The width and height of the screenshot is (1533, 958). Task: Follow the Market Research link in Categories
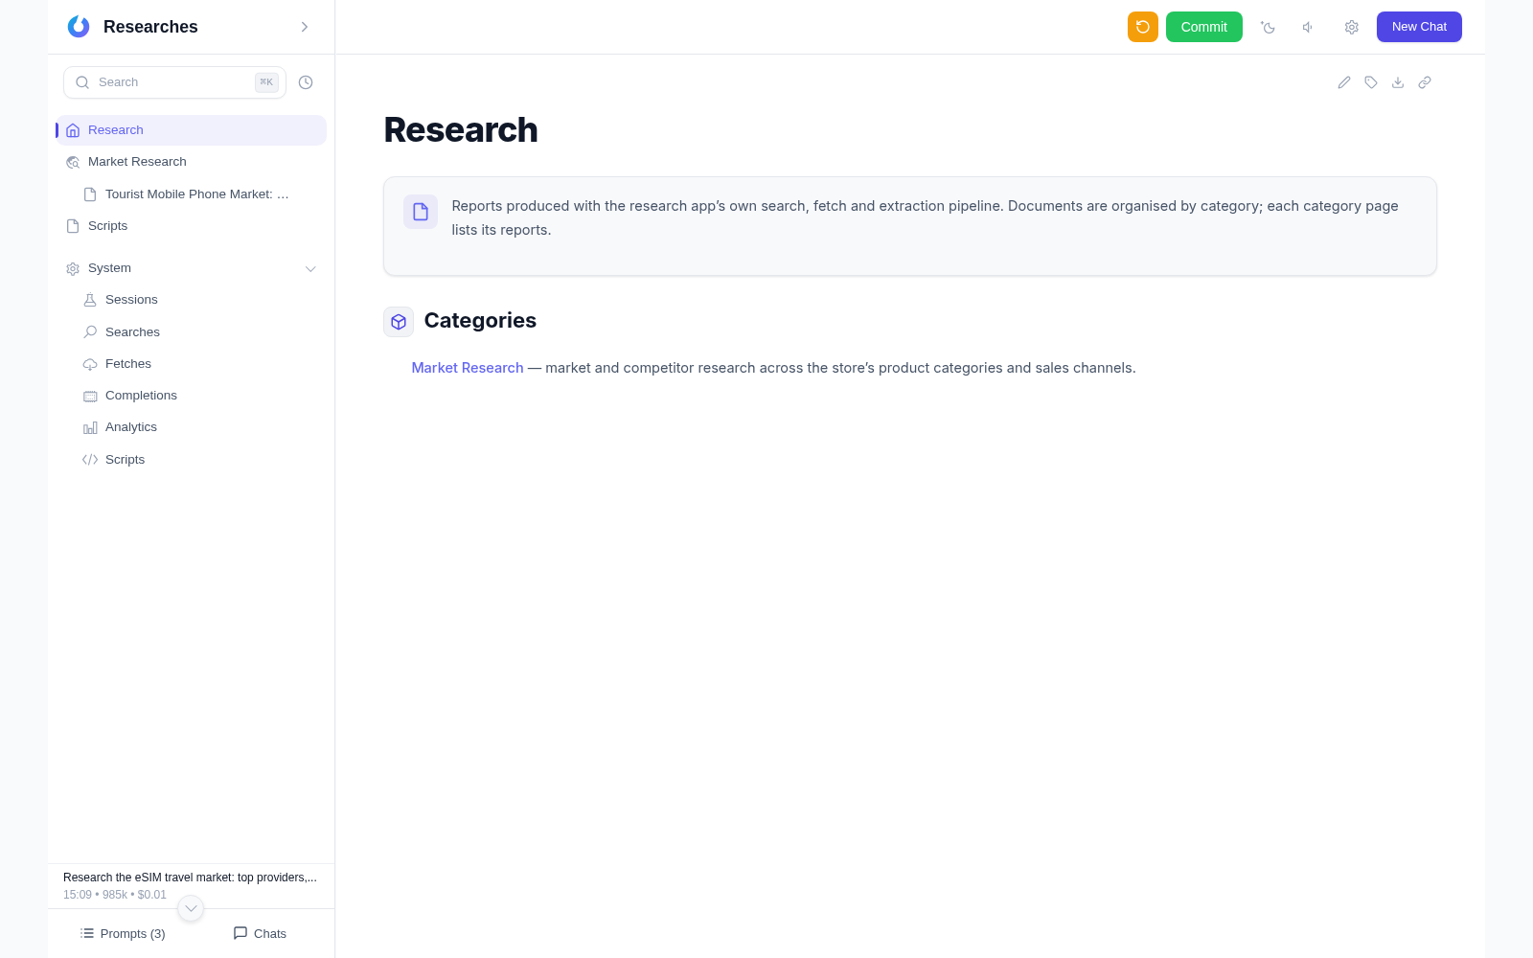tap(468, 368)
